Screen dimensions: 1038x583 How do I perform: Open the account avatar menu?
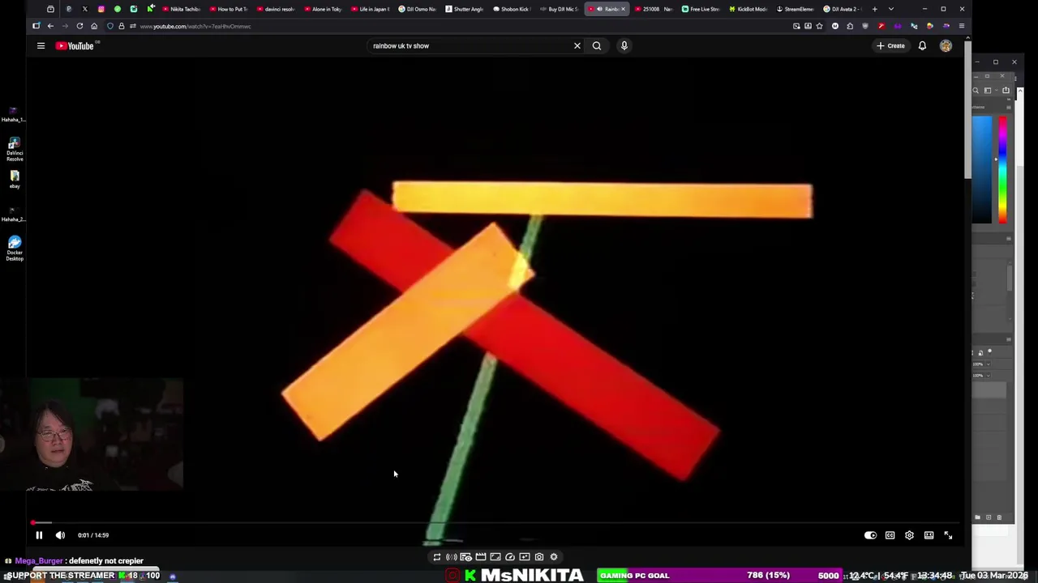point(946,46)
